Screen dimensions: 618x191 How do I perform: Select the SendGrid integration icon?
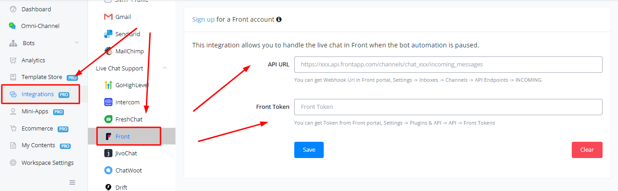pos(108,34)
